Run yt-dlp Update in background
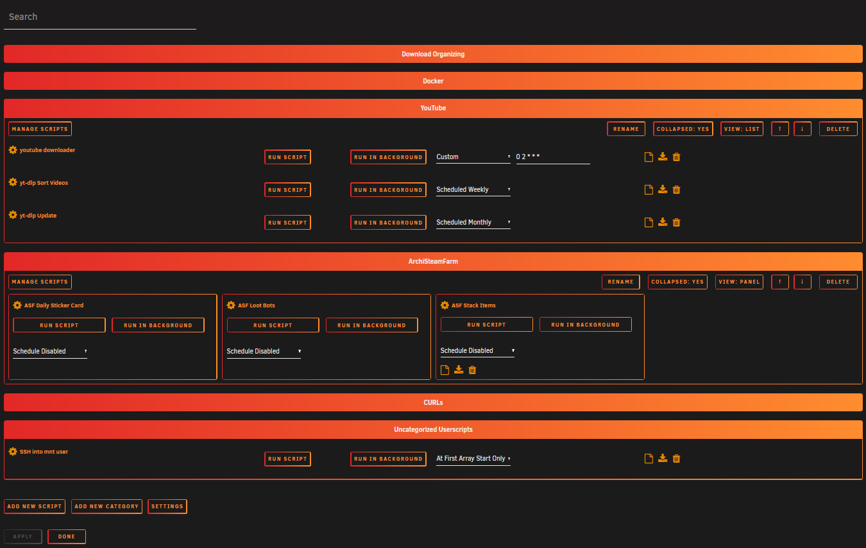 [x=388, y=223]
